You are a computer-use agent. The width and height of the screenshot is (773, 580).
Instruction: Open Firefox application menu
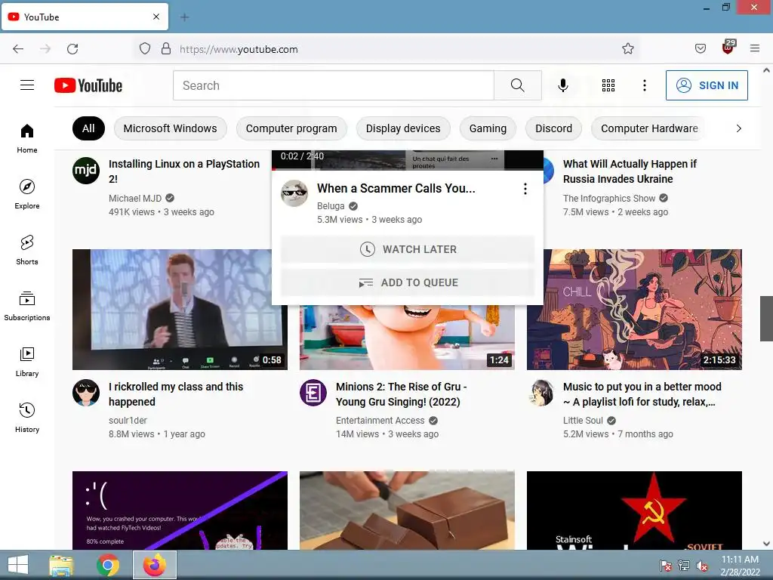(x=754, y=49)
